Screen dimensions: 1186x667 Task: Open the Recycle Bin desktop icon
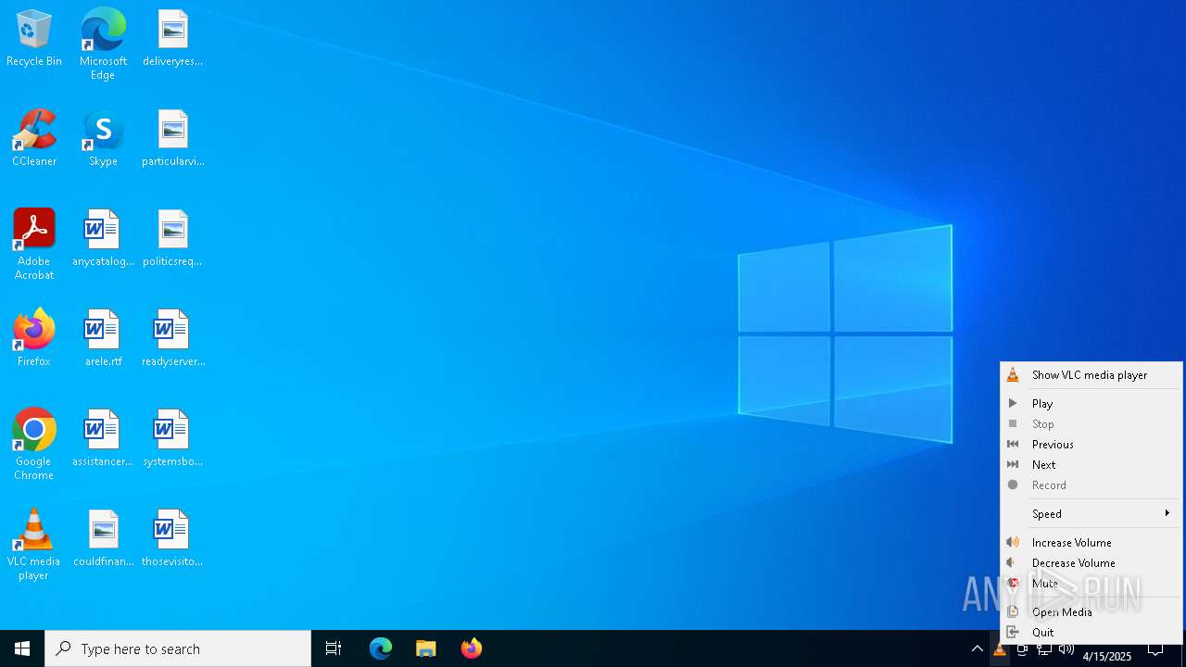click(x=34, y=39)
